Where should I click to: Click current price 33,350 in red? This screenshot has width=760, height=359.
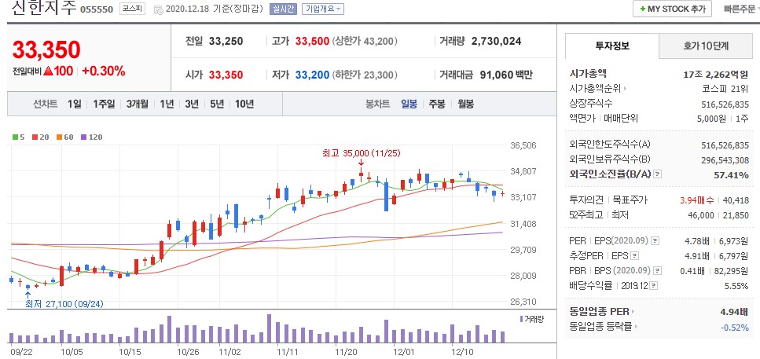pyautogui.click(x=46, y=49)
